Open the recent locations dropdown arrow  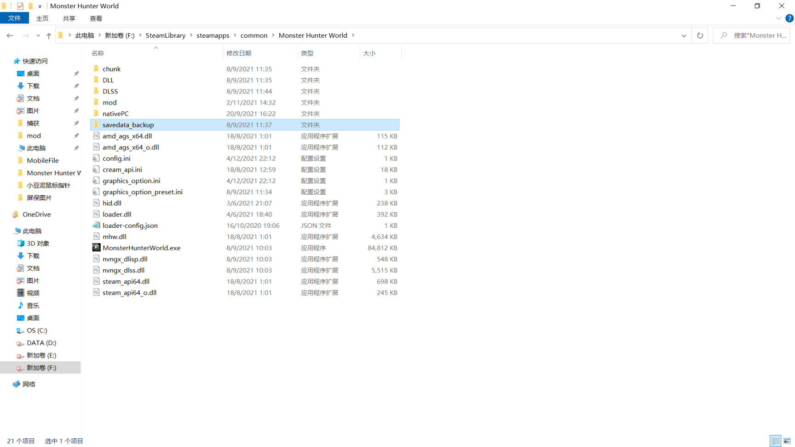38,35
